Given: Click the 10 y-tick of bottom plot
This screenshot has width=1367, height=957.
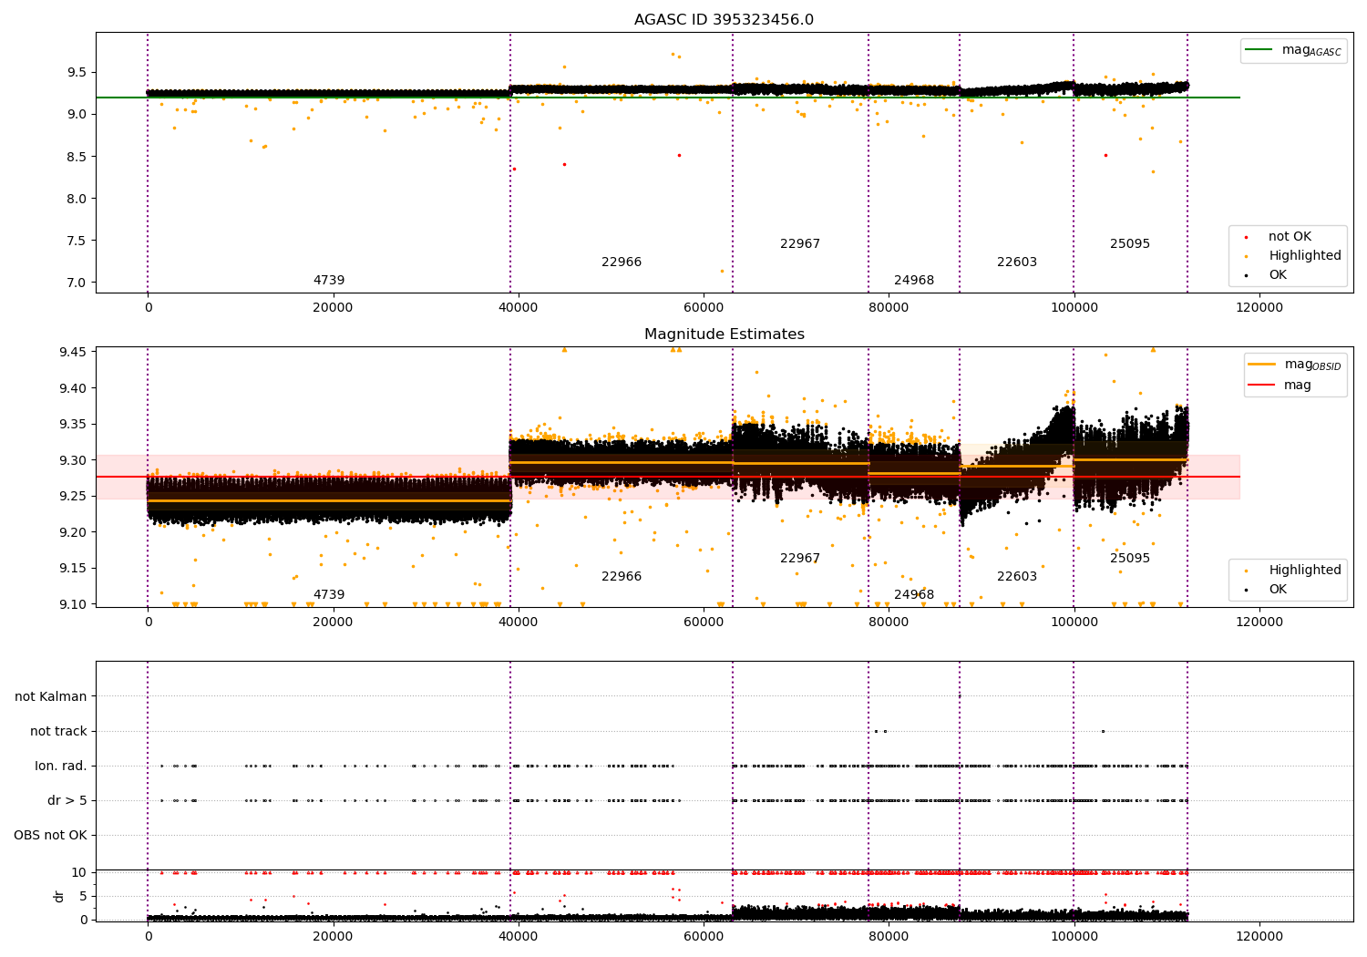Looking at the screenshot, I should tap(79, 872).
